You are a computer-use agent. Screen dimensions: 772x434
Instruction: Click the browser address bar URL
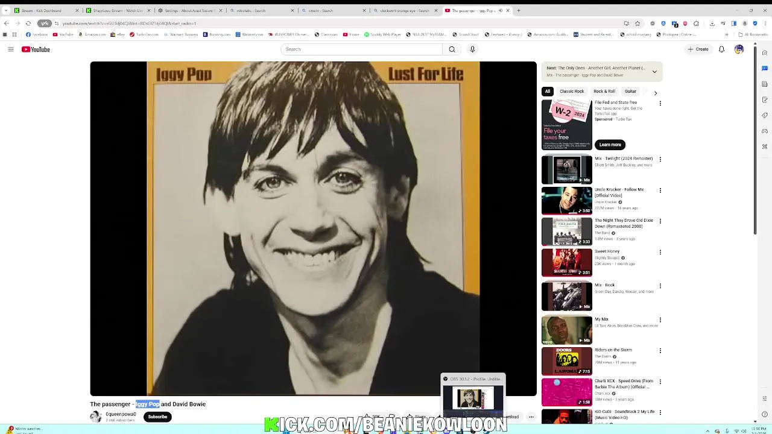(129, 24)
